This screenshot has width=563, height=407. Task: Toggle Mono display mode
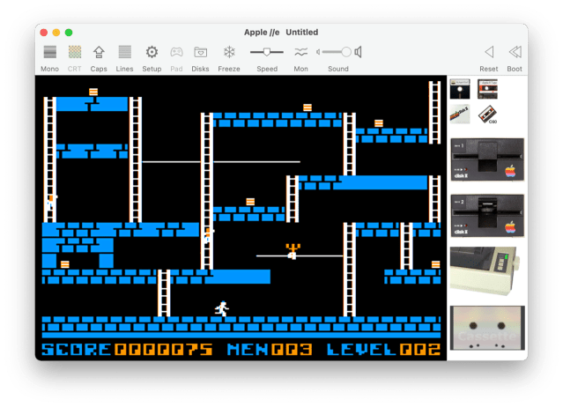50,53
